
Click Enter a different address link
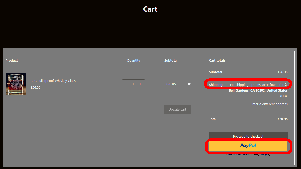(269, 104)
